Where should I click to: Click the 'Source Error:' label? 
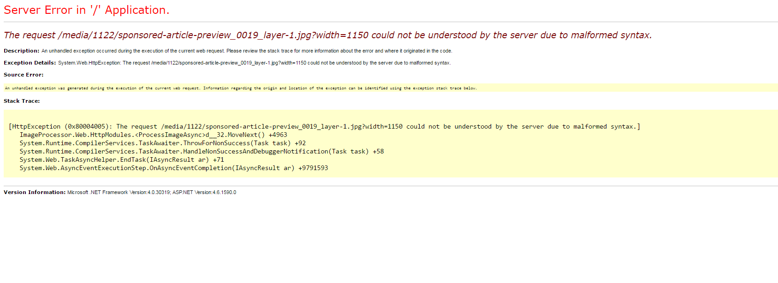pos(24,75)
